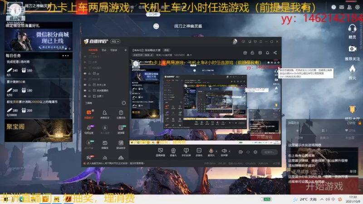The width and height of the screenshot is (363, 204).
Task: Click the room lock icon beside gift box
Action: click(x=252, y=53)
